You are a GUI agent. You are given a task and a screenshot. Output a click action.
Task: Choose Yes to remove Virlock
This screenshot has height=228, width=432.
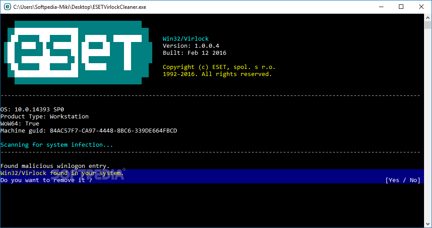pos(394,180)
